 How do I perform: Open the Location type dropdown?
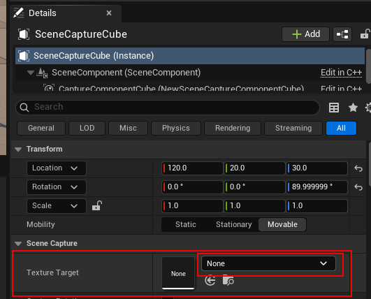57,168
